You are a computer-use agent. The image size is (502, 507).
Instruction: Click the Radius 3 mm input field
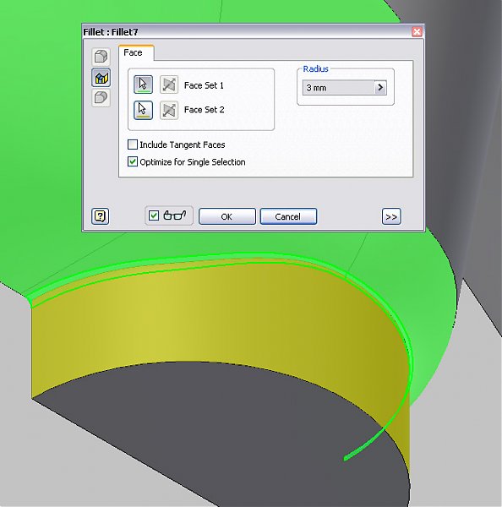point(338,87)
